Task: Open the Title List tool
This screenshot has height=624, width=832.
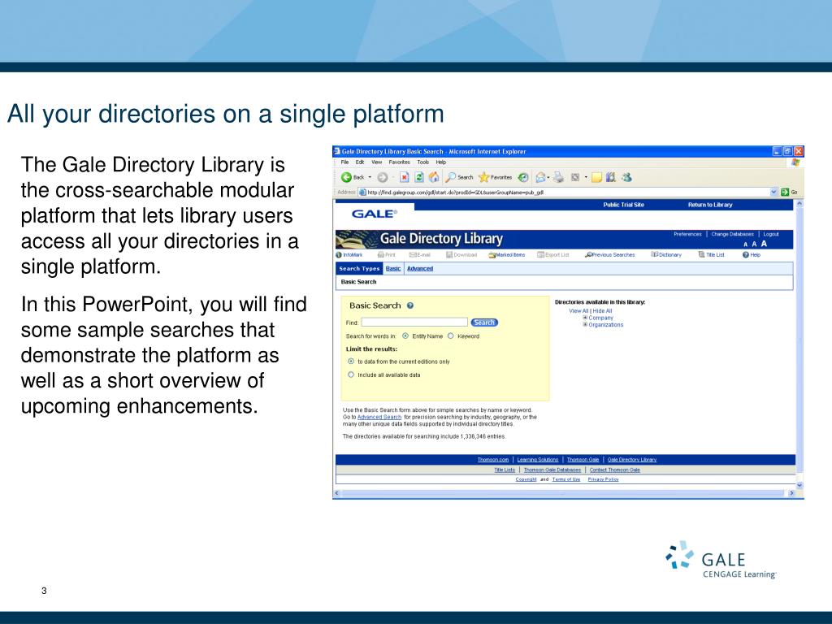Action: tap(712, 254)
